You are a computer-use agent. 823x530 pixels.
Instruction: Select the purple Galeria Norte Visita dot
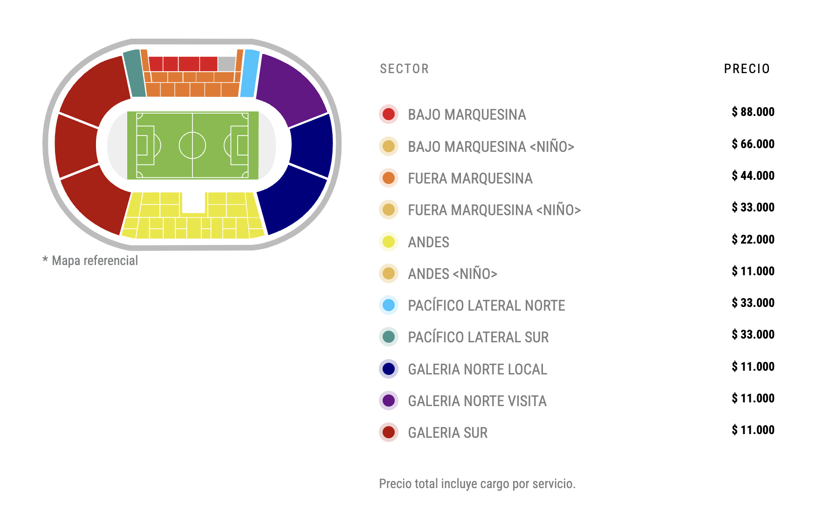coord(388,401)
